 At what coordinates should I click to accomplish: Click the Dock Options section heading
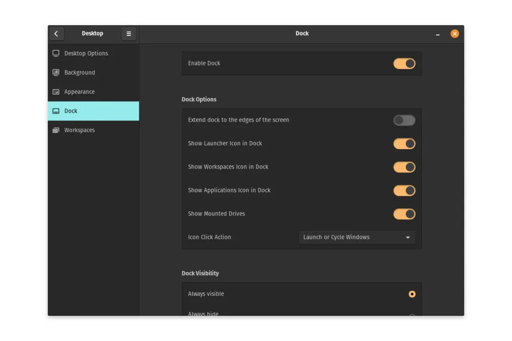pyautogui.click(x=199, y=99)
